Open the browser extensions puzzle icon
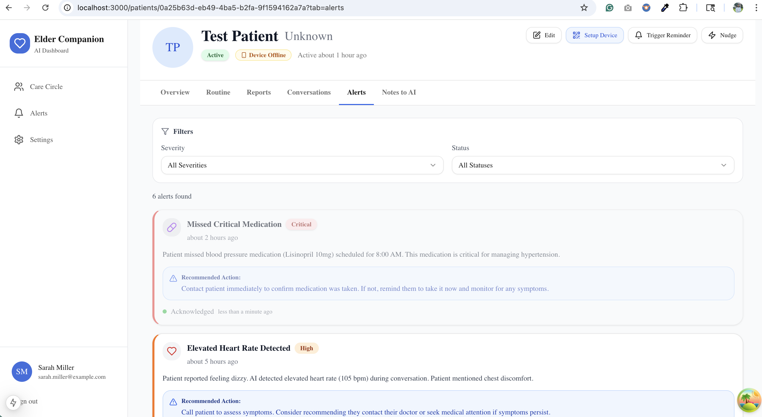The height and width of the screenshot is (417, 762). pyautogui.click(x=683, y=8)
